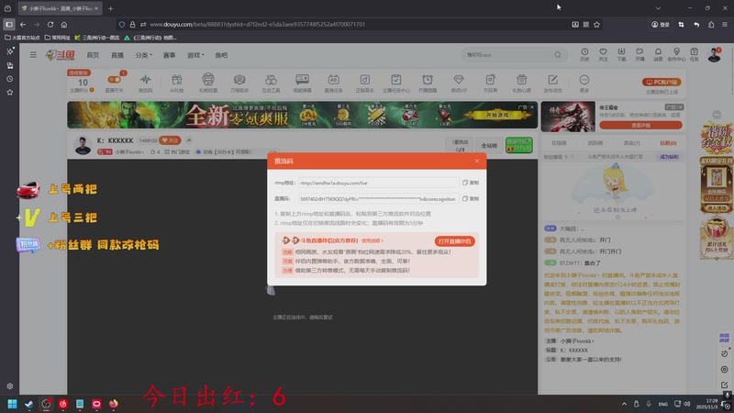Image resolution: width=734 pixels, height=413 pixels.
Task: Open the Windows Start menu
Action: [x=12, y=404]
